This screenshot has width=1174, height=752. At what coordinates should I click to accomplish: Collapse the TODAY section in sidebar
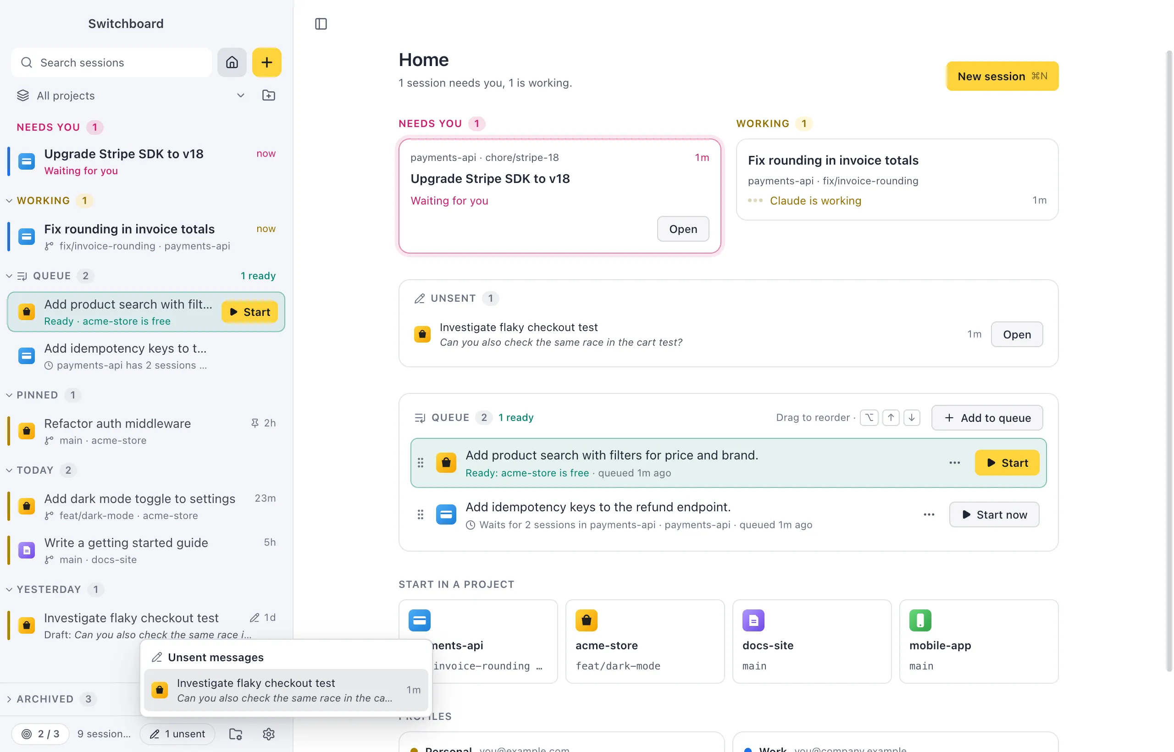(x=9, y=470)
